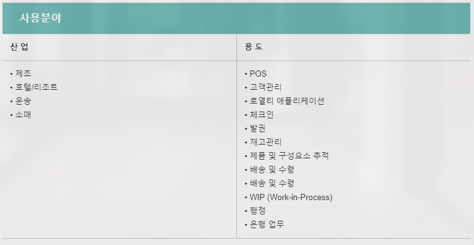Click the POS list item
The width and height of the screenshot is (474, 245).
point(258,74)
